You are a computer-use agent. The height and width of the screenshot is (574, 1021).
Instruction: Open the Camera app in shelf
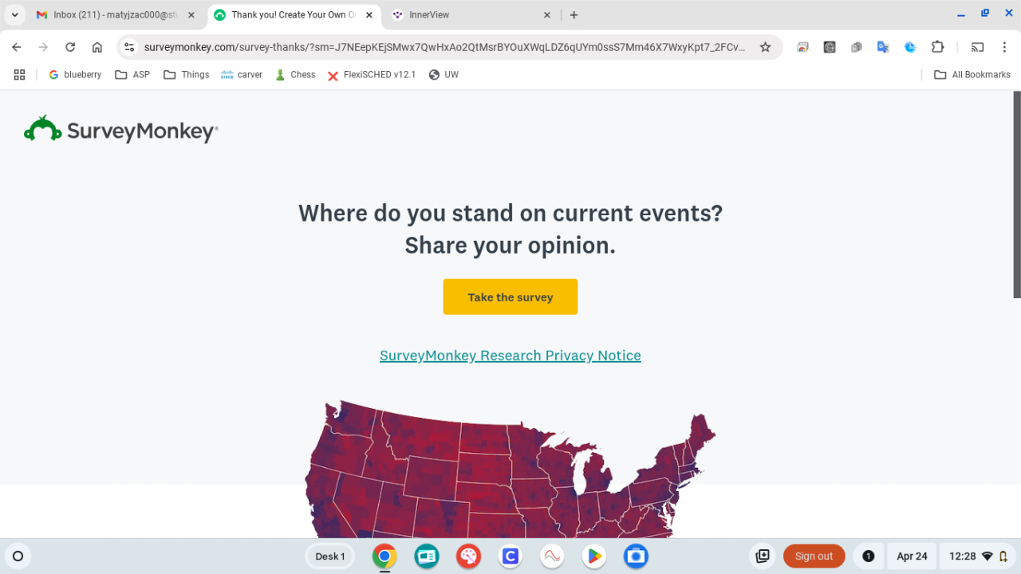pyautogui.click(x=636, y=556)
